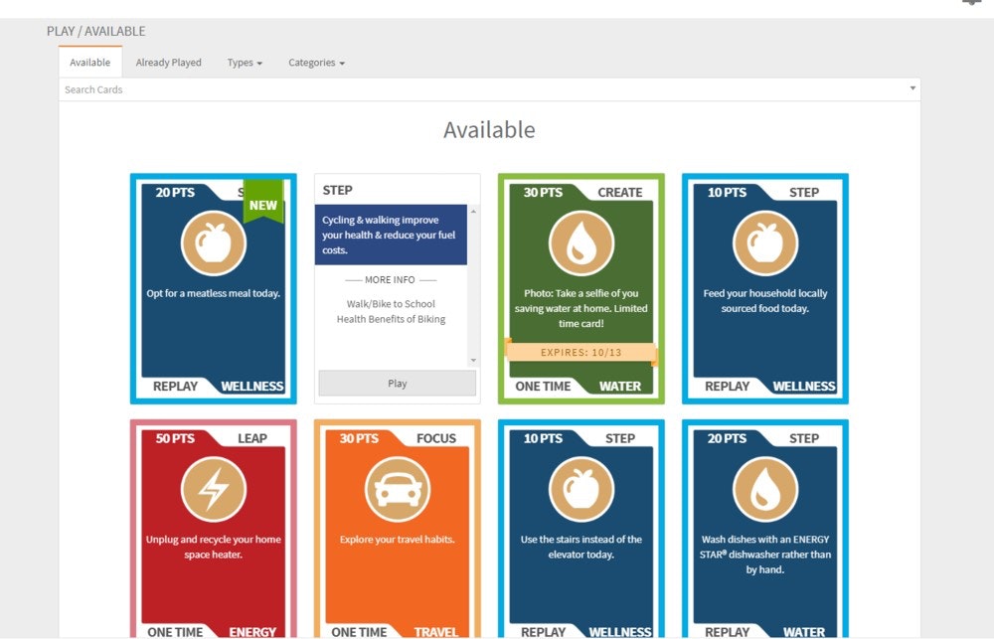Open the Walk/Bike to School link

pos(391,304)
